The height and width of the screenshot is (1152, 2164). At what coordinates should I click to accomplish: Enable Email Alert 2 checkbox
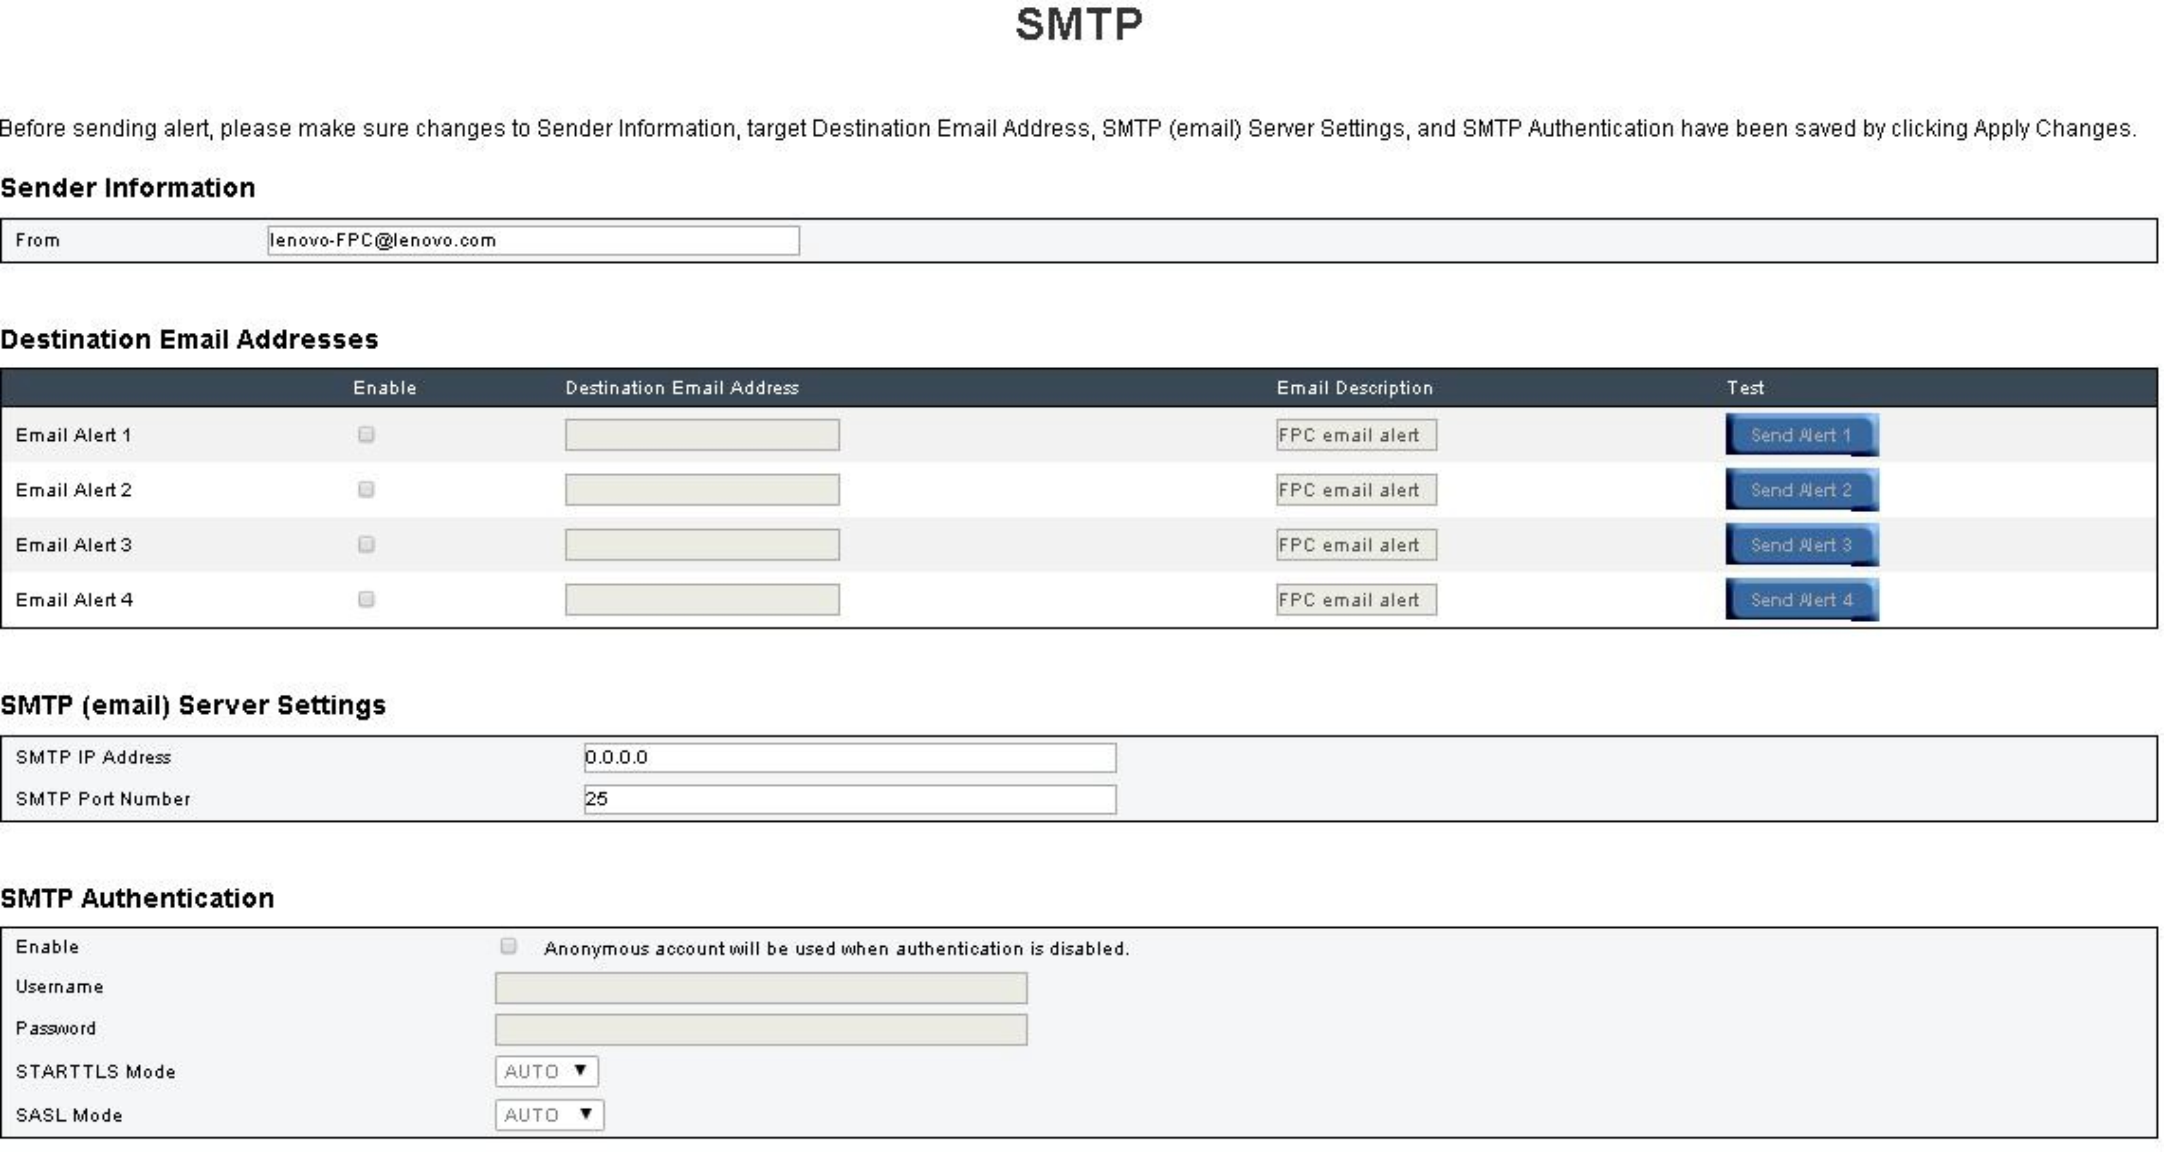click(x=366, y=490)
